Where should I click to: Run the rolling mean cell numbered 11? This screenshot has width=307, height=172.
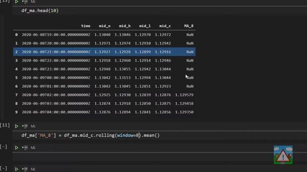(17, 126)
